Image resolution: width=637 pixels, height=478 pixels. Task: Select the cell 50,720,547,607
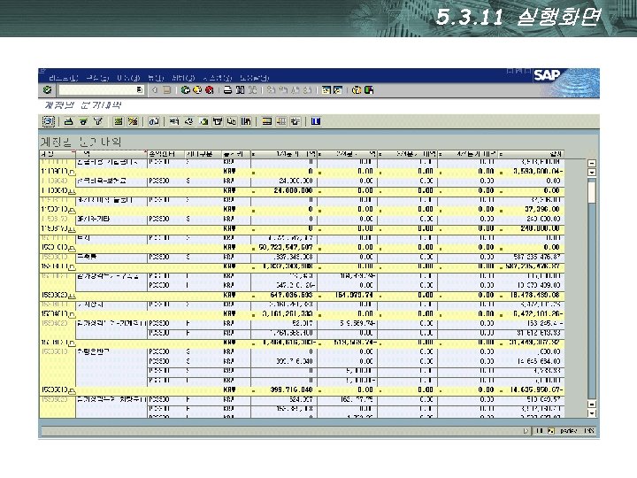pos(284,247)
